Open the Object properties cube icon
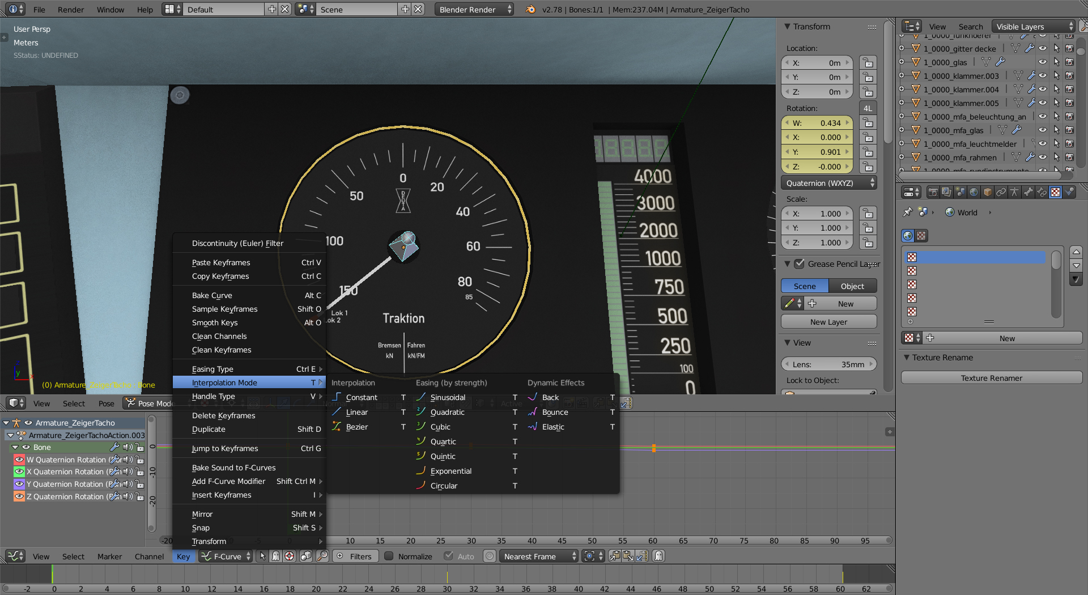 pyautogui.click(x=987, y=192)
